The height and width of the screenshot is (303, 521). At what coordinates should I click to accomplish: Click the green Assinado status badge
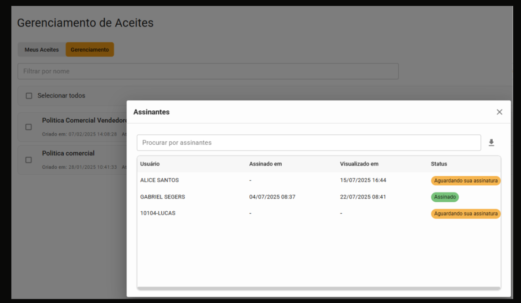pyautogui.click(x=445, y=197)
